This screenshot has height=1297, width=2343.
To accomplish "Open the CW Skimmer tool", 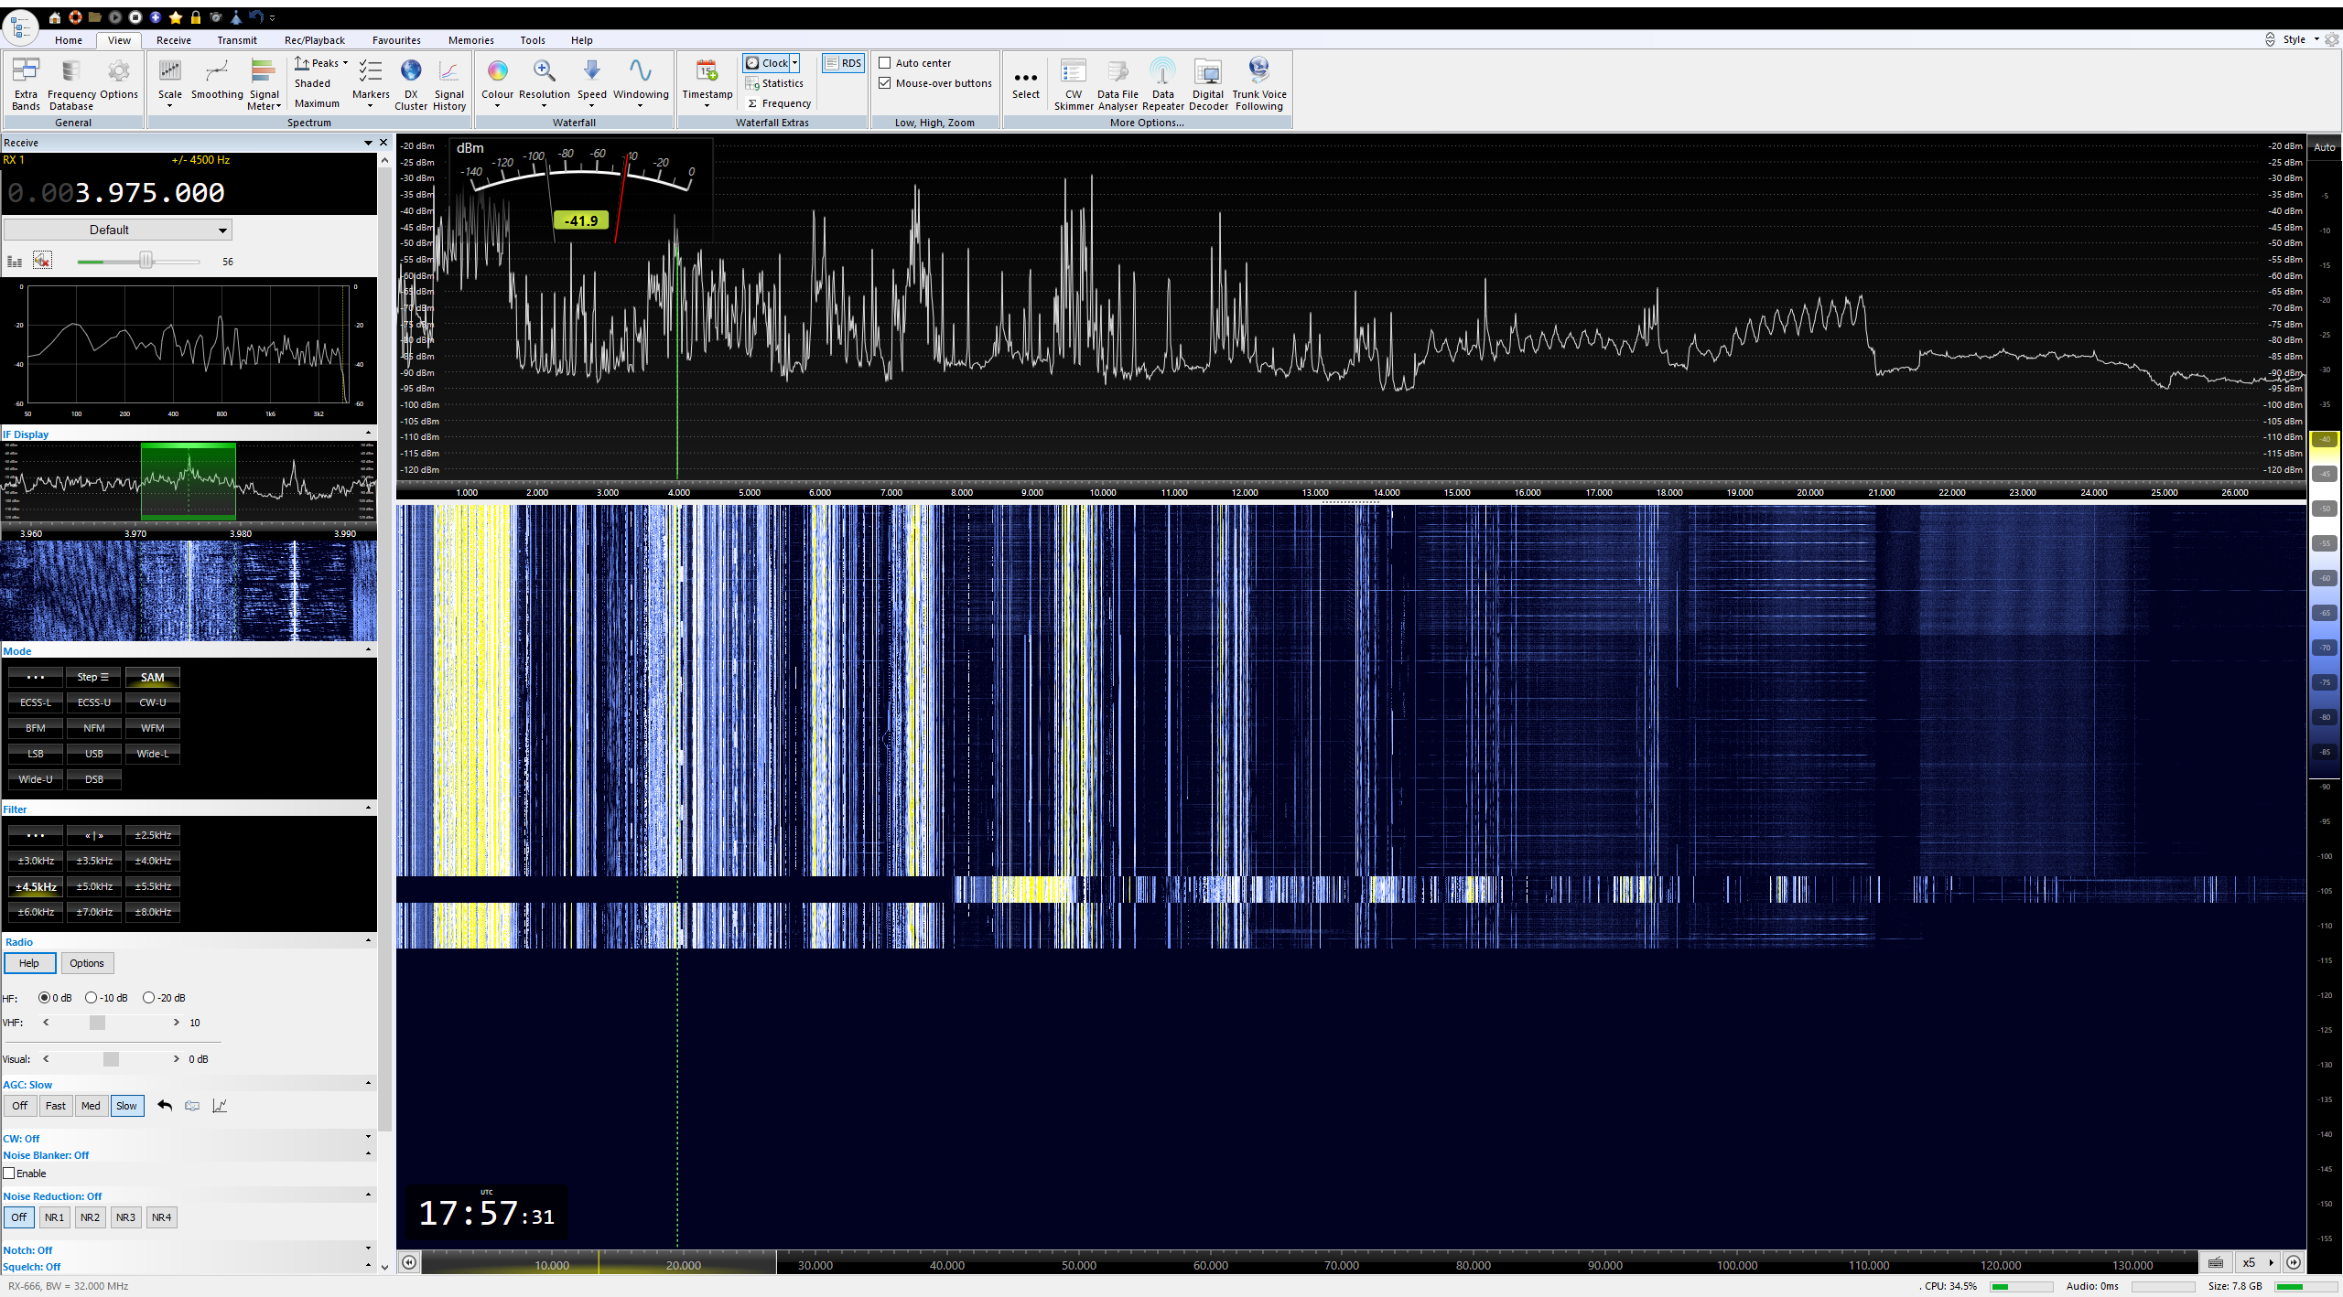I will pyautogui.click(x=1073, y=83).
